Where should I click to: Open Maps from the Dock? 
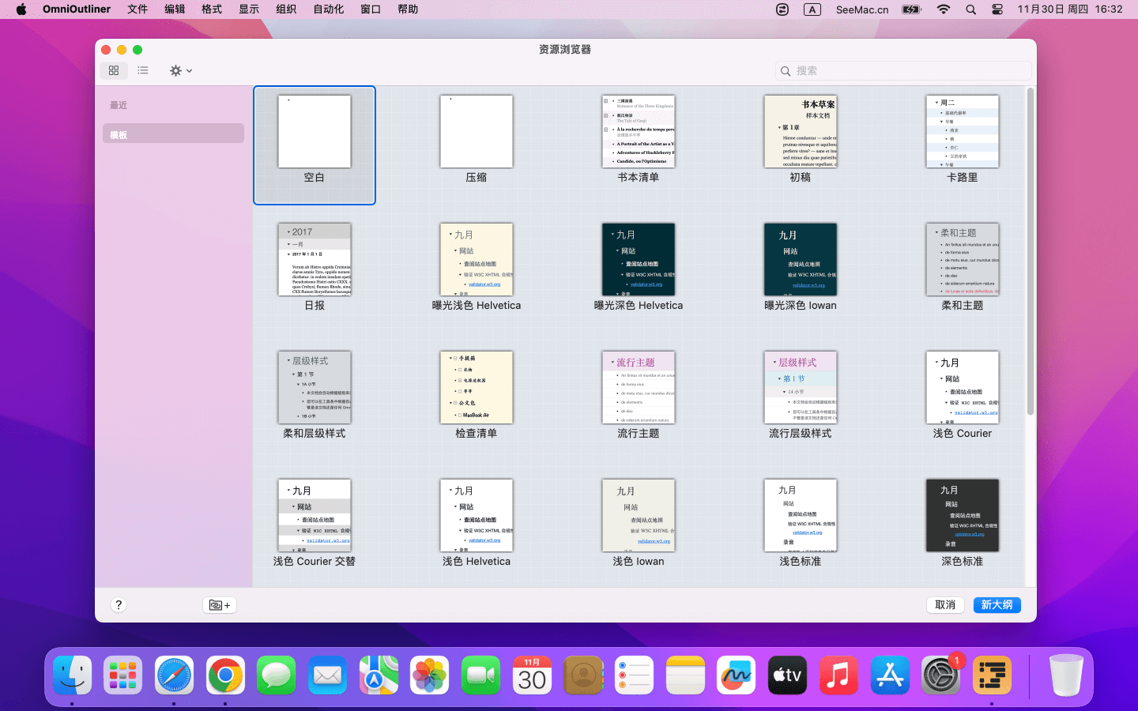[x=379, y=675]
